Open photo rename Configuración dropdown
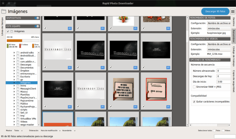236x139 pixels. 219,23
